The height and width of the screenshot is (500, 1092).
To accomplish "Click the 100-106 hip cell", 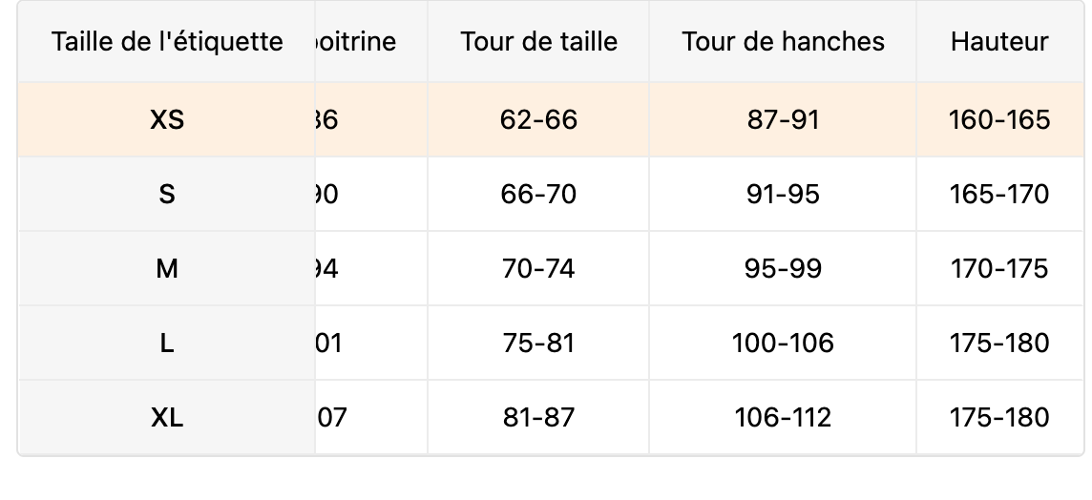I will pos(783,344).
